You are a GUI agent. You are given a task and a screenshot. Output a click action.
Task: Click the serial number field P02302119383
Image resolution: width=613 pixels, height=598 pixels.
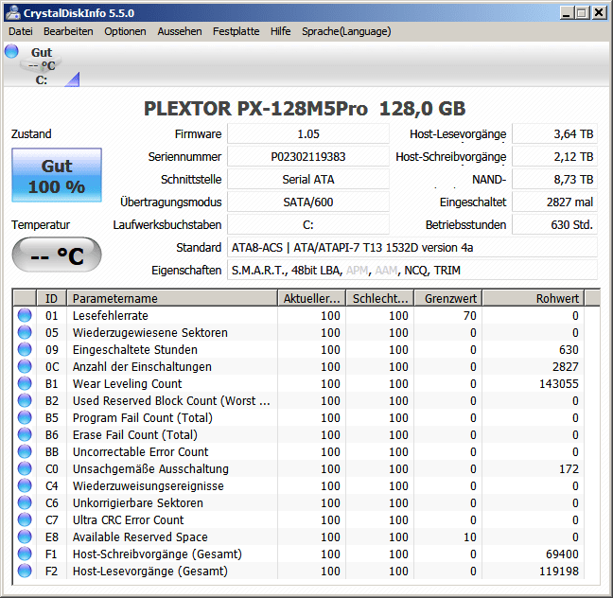point(308,156)
